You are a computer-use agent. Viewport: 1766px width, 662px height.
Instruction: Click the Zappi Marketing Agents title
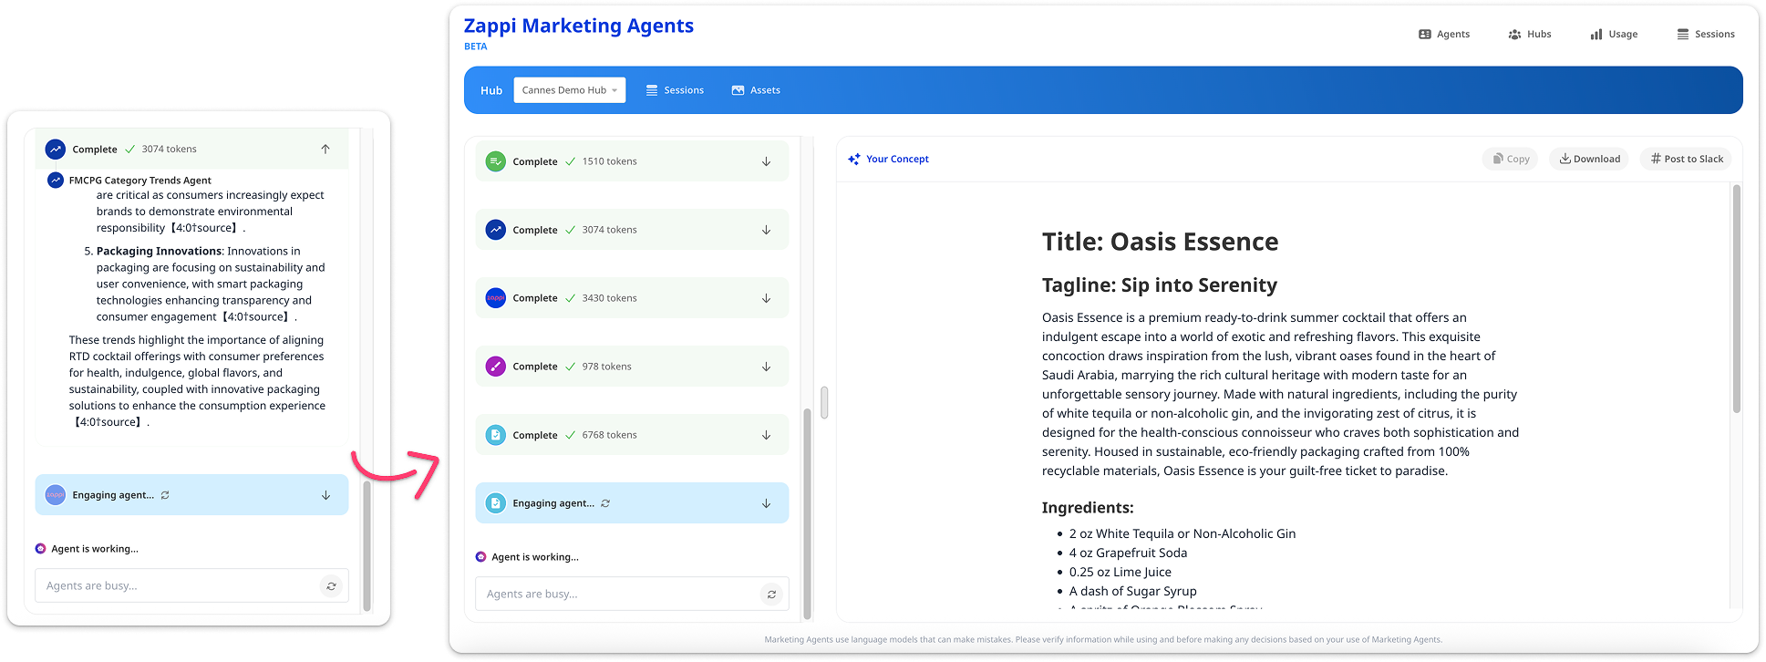(579, 26)
